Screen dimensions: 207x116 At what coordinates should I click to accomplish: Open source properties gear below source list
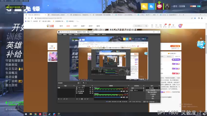pos(82,99)
